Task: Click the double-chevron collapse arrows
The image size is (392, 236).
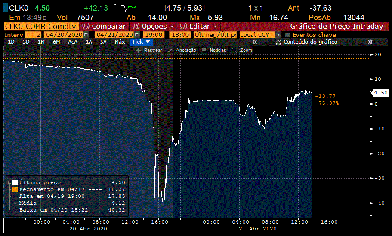Action: (254, 42)
